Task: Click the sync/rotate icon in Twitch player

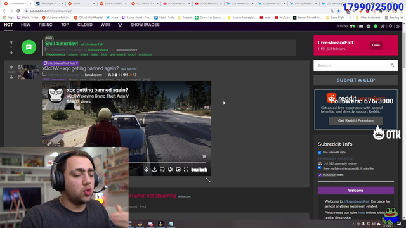Action: tap(170, 170)
